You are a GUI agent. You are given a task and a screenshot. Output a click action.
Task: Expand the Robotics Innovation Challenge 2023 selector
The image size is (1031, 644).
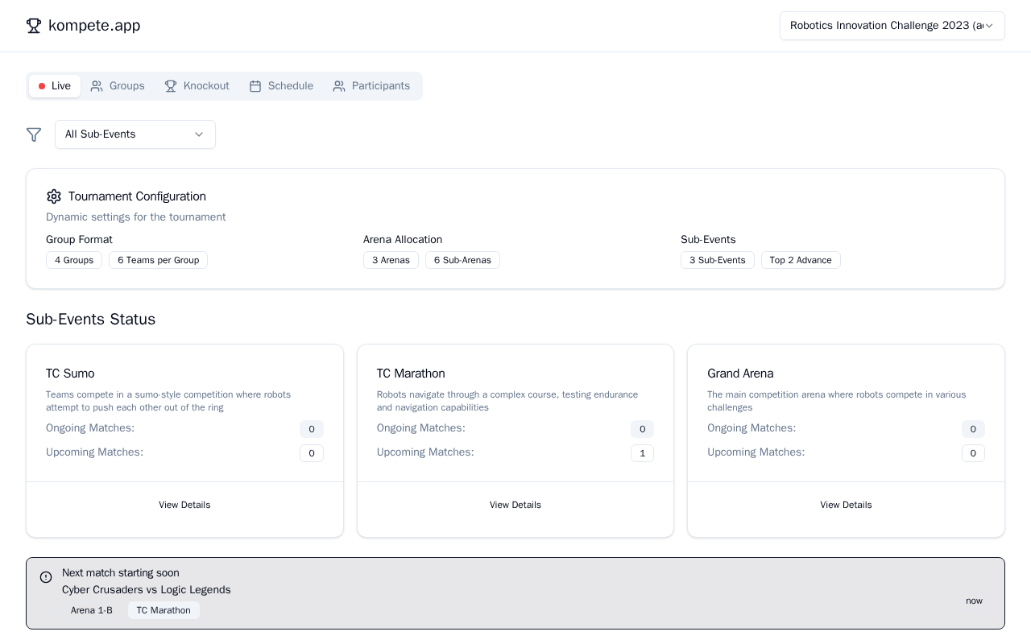point(892,26)
